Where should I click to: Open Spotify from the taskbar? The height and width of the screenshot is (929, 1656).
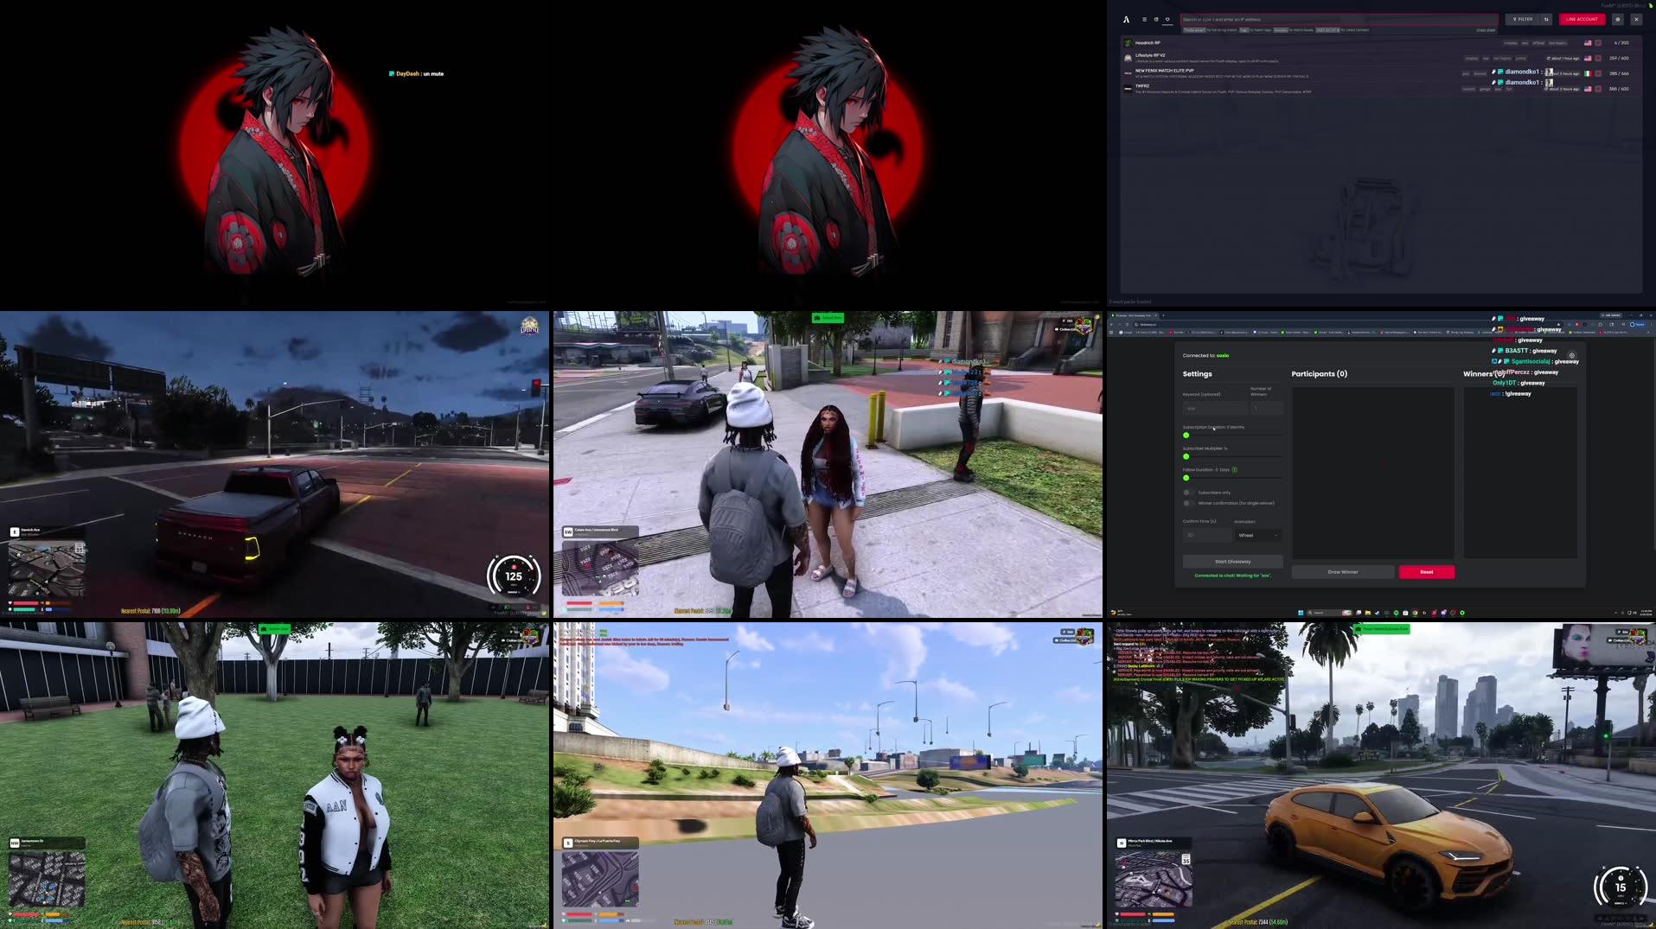pyautogui.click(x=1396, y=613)
